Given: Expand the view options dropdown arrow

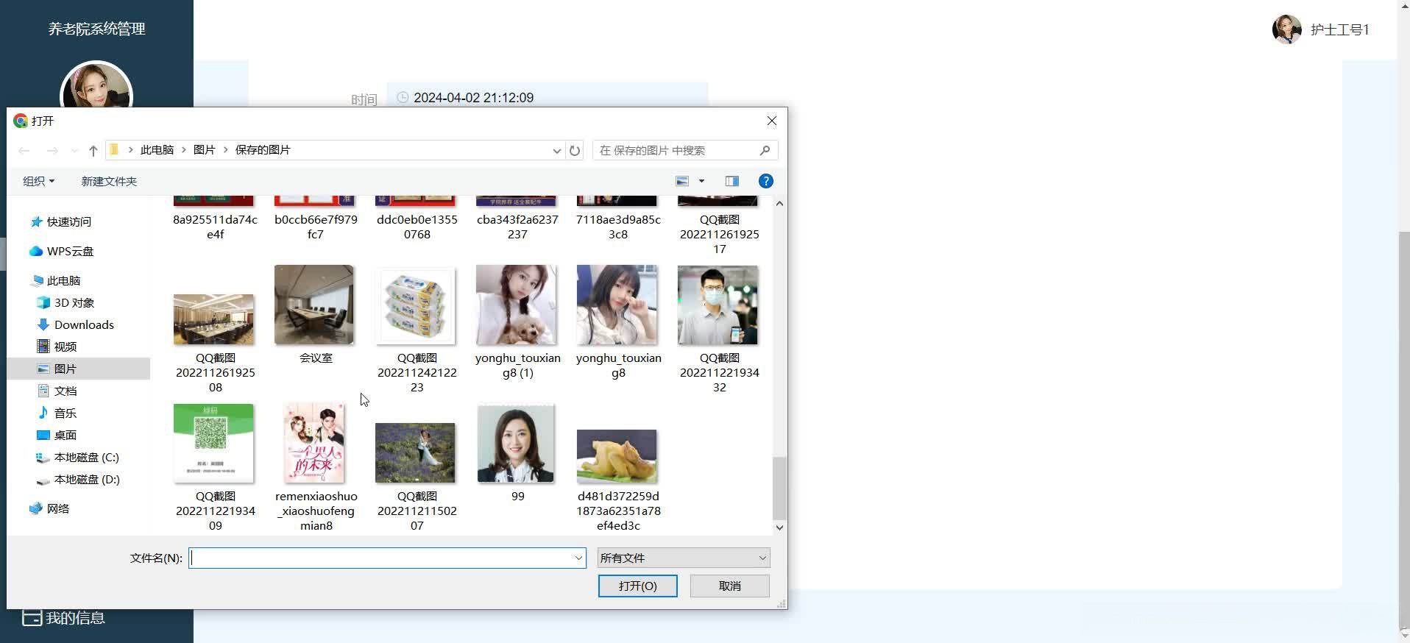Looking at the screenshot, I should click(x=701, y=181).
